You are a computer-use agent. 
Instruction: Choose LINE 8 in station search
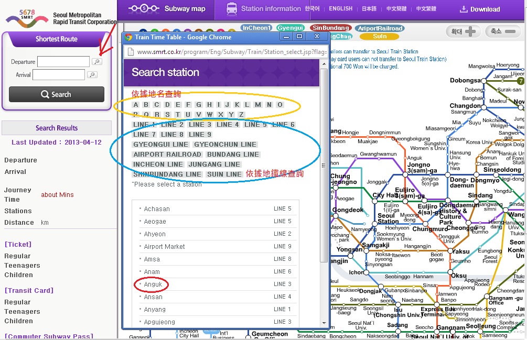point(172,135)
